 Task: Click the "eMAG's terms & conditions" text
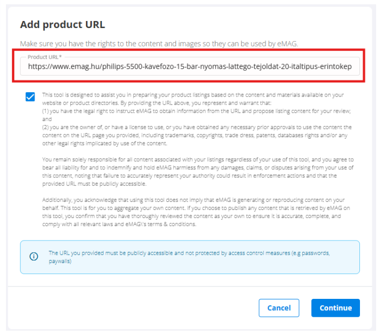point(161,224)
